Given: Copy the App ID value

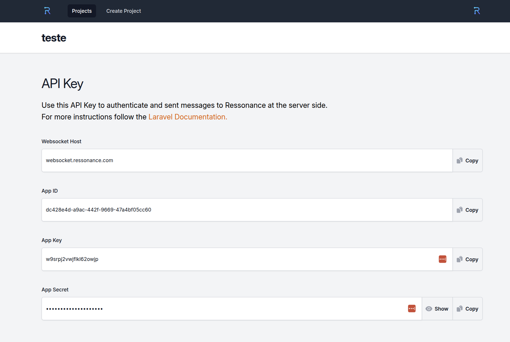Looking at the screenshot, I should tap(467, 210).
